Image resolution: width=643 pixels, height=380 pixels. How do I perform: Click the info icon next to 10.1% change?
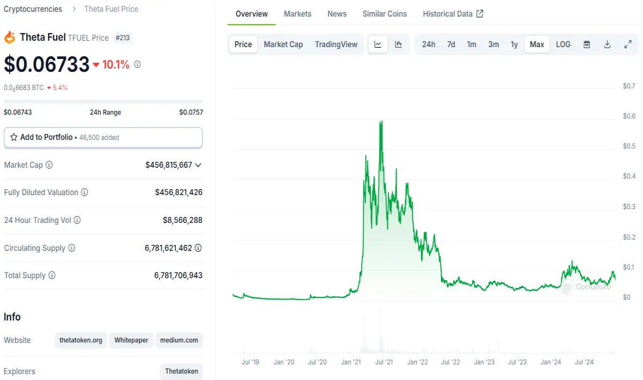(x=137, y=64)
